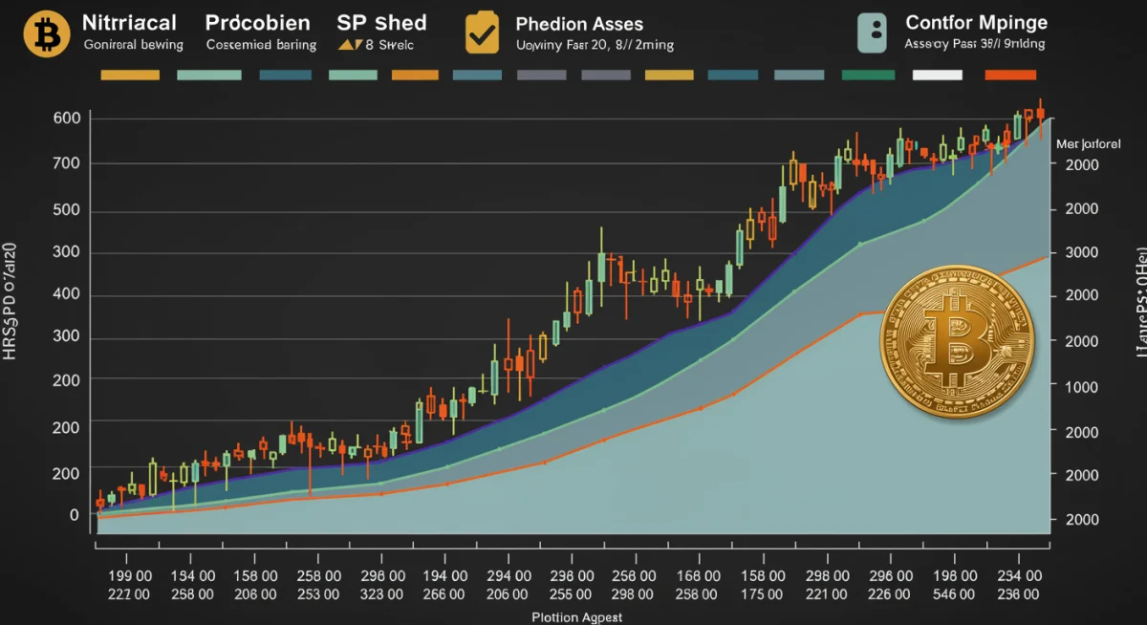Select the Pródcobien tab

pyautogui.click(x=256, y=21)
